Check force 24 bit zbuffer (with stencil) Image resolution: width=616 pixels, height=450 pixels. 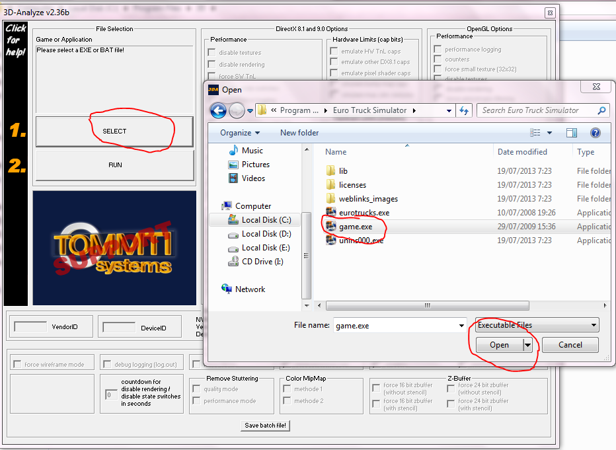pyautogui.click(x=451, y=404)
